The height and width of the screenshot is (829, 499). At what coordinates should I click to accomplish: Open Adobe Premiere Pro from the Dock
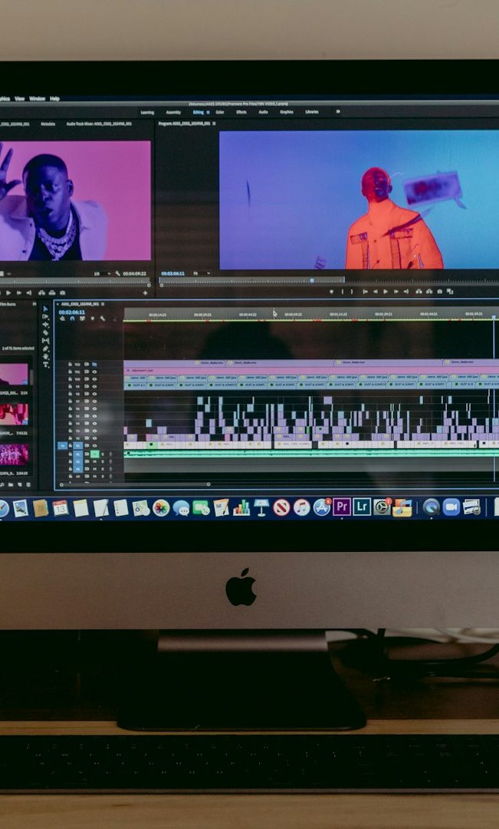coord(341,507)
